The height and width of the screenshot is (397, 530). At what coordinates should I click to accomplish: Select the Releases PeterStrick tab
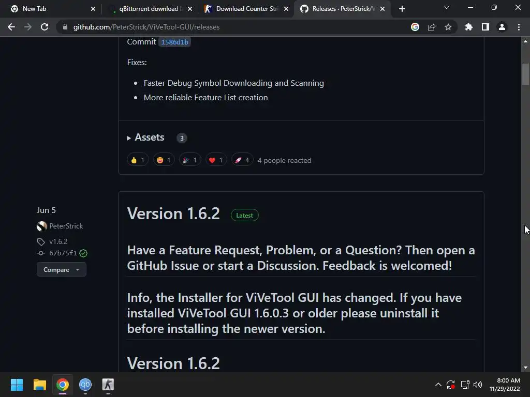coord(343,9)
